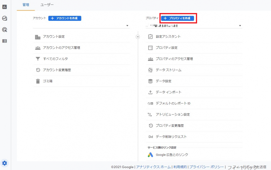Click the people icon beside プロパティのアクセス管理

click(150, 59)
